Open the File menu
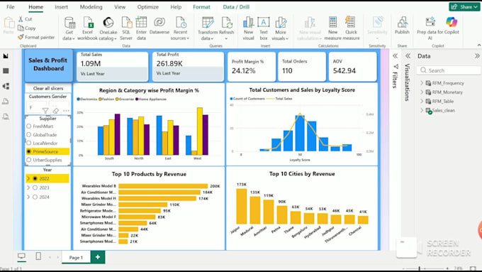 pos(11,7)
